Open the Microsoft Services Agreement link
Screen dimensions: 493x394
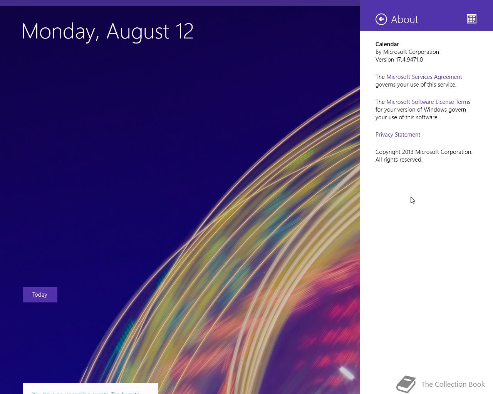(x=424, y=77)
